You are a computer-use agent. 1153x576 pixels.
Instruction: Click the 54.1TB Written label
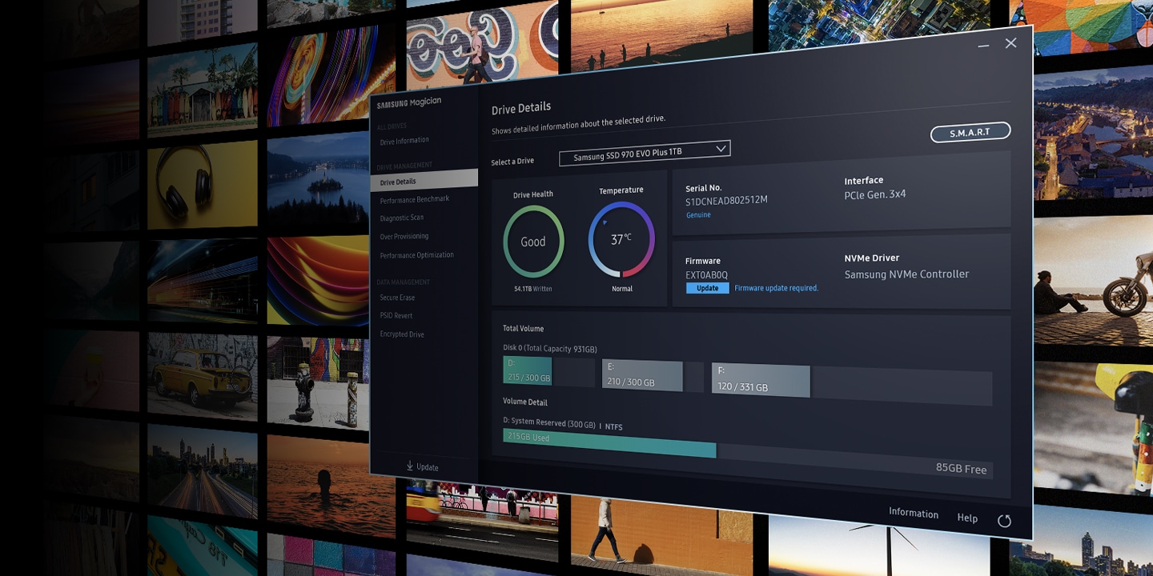pos(533,289)
